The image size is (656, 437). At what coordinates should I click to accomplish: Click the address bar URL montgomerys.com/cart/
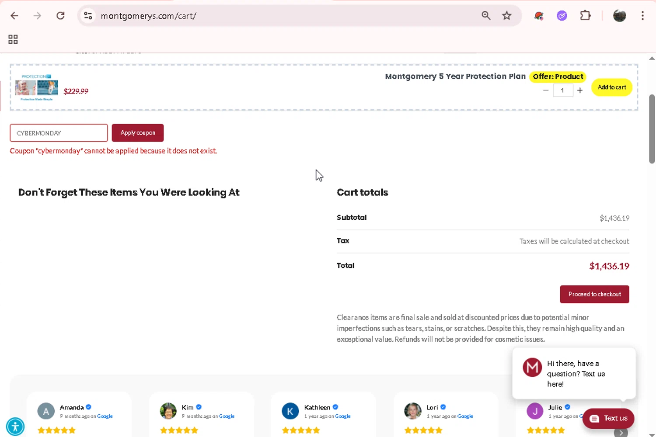[148, 16]
